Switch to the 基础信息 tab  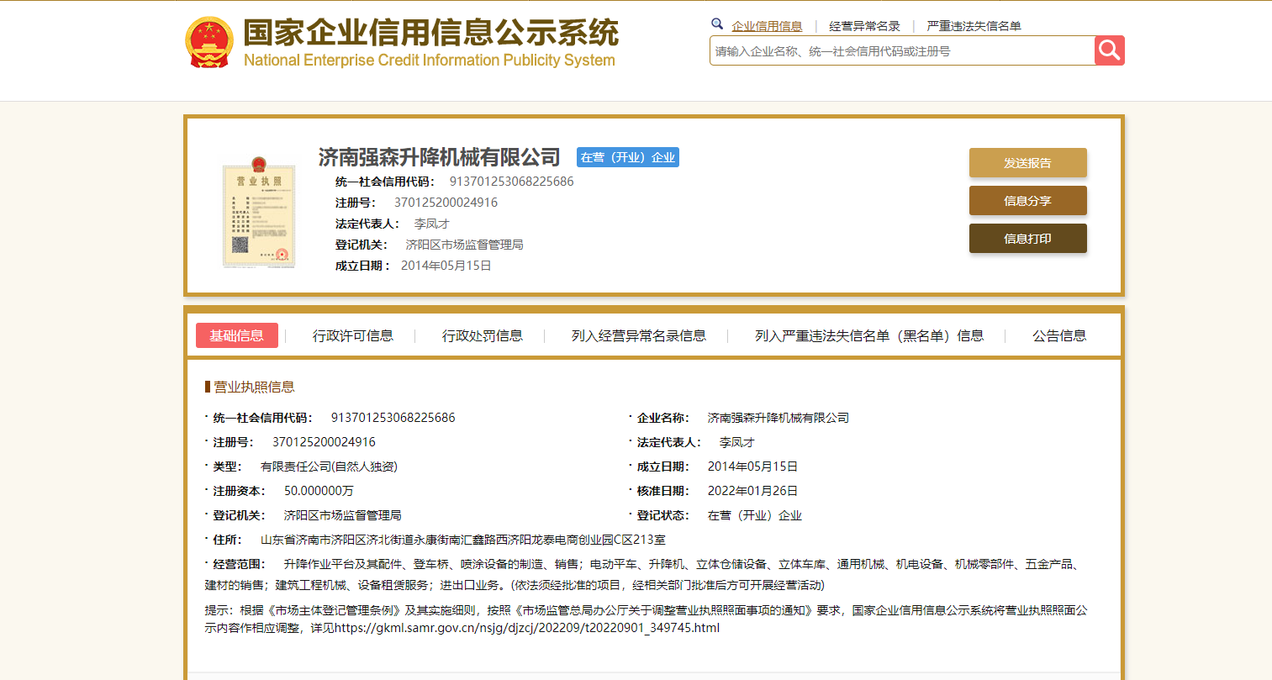click(236, 335)
